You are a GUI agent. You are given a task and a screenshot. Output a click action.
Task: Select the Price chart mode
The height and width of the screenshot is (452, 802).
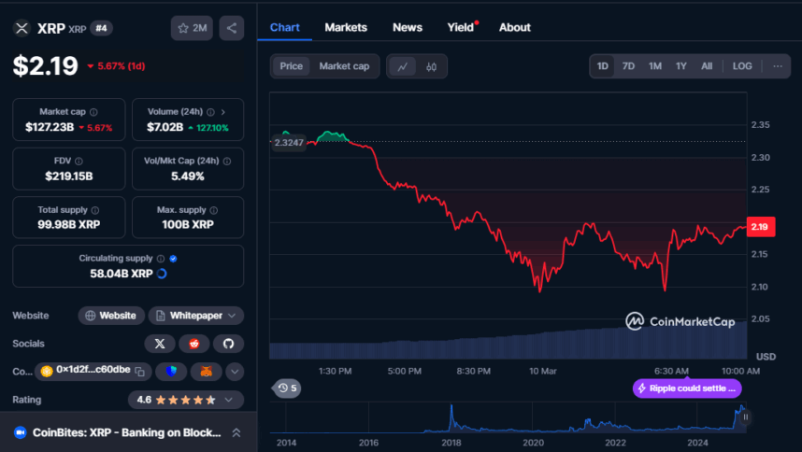pos(291,66)
